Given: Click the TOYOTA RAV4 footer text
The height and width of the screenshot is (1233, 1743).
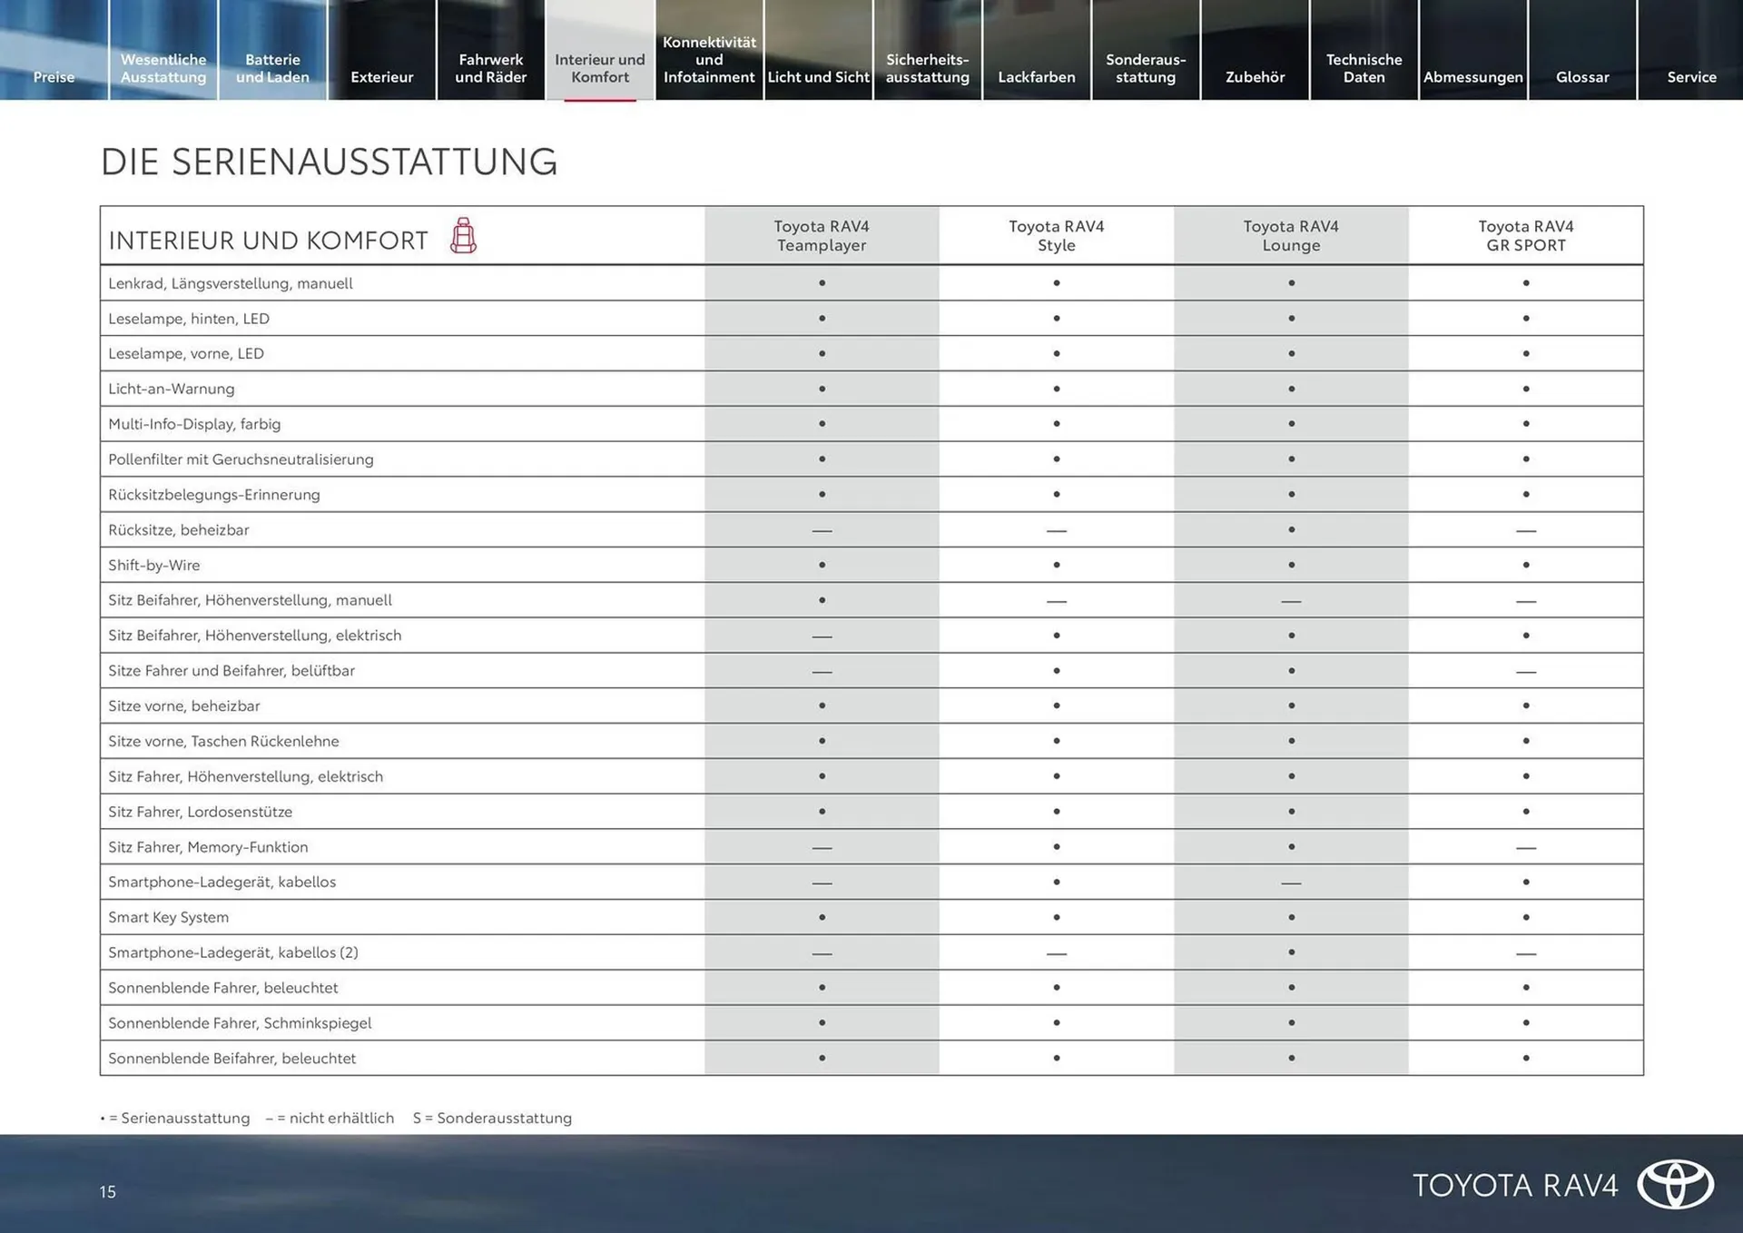Looking at the screenshot, I should pyautogui.click(x=1514, y=1185).
